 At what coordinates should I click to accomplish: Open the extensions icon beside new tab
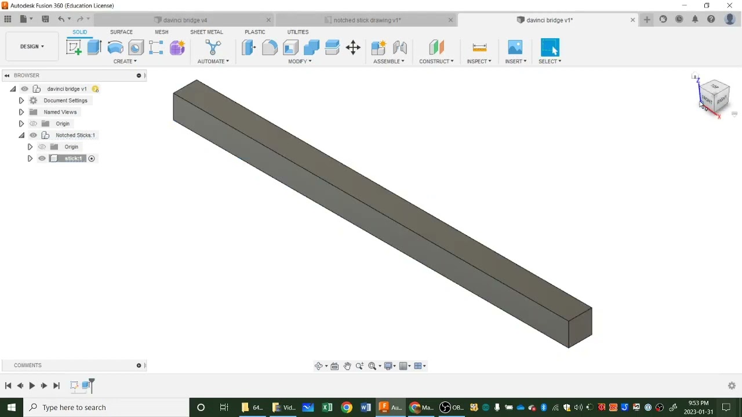tap(663, 19)
